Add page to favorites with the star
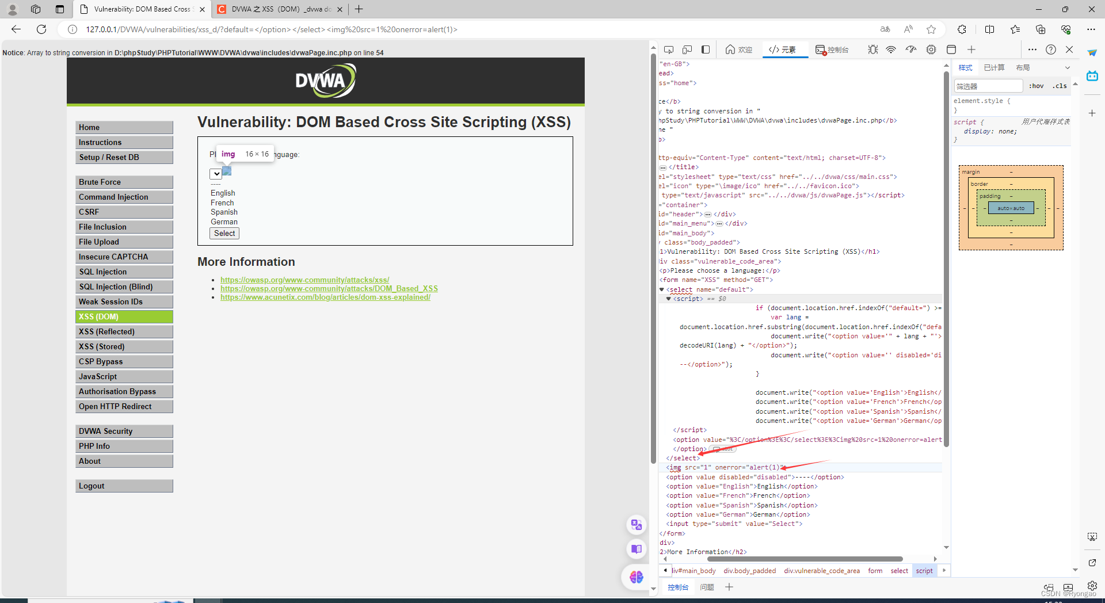The height and width of the screenshot is (603, 1105). [x=931, y=29]
